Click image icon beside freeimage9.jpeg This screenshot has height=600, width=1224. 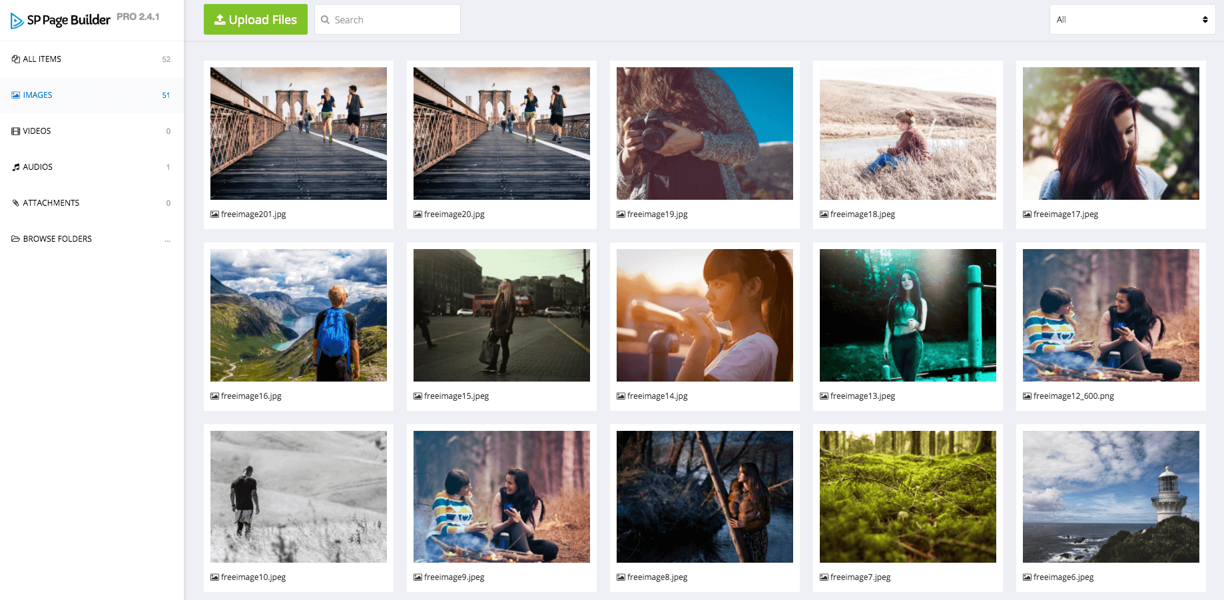click(x=418, y=577)
